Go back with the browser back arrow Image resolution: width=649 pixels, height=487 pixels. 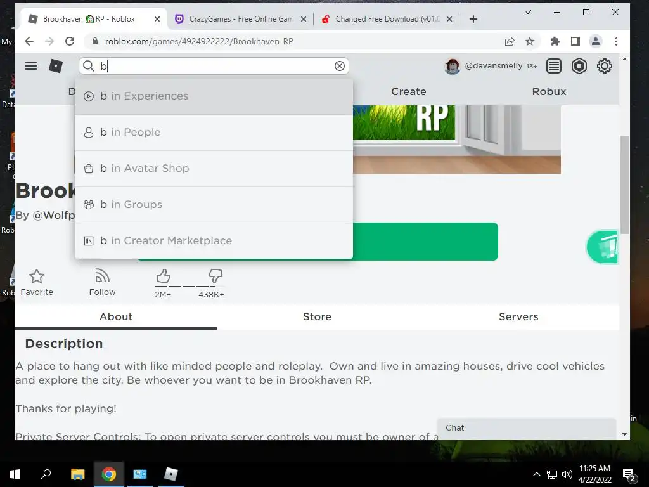click(29, 41)
